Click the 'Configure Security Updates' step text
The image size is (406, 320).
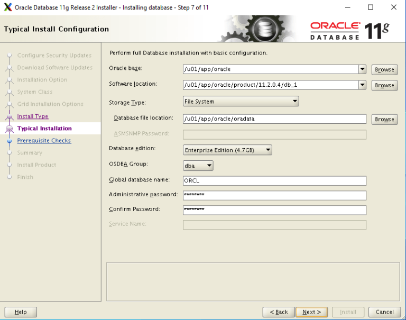[x=54, y=56]
